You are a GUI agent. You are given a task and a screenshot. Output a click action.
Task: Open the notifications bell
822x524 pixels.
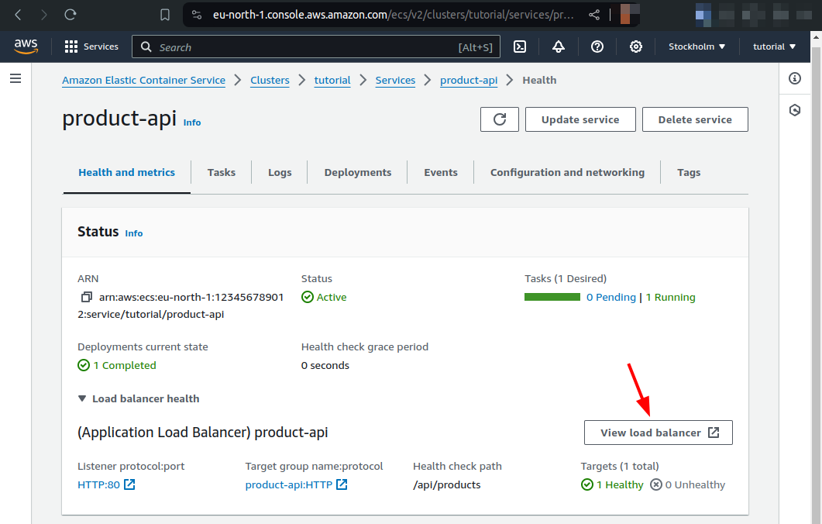(x=559, y=47)
